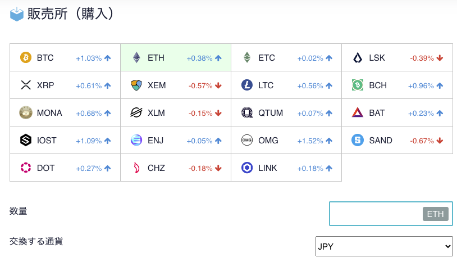Click the Ethereum ETH diamond icon
This screenshot has height=262, width=457.
pyautogui.click(x=136, y=58)
